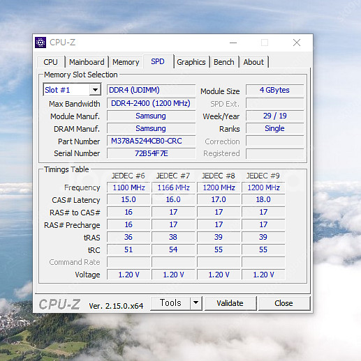This screenshot has height=361, width=361.
Task: Select the SPD tab
Action: (158, 61)
